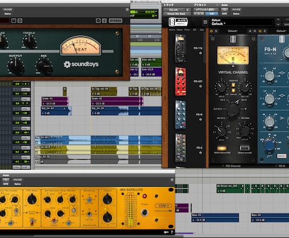Select the FG-S module thumbnail
Viewport: 289px width, 238px height.
click(x=180, y=148)
